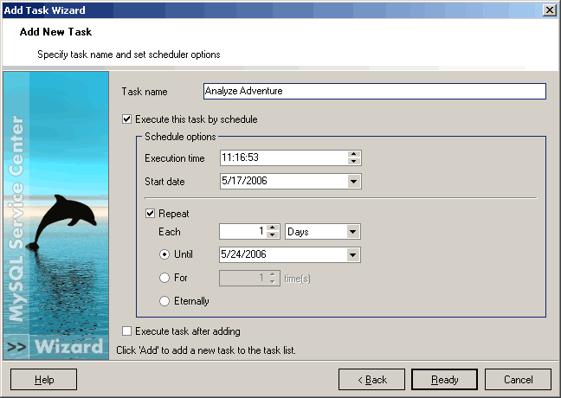Click the Task name input field

pos(374,91)
